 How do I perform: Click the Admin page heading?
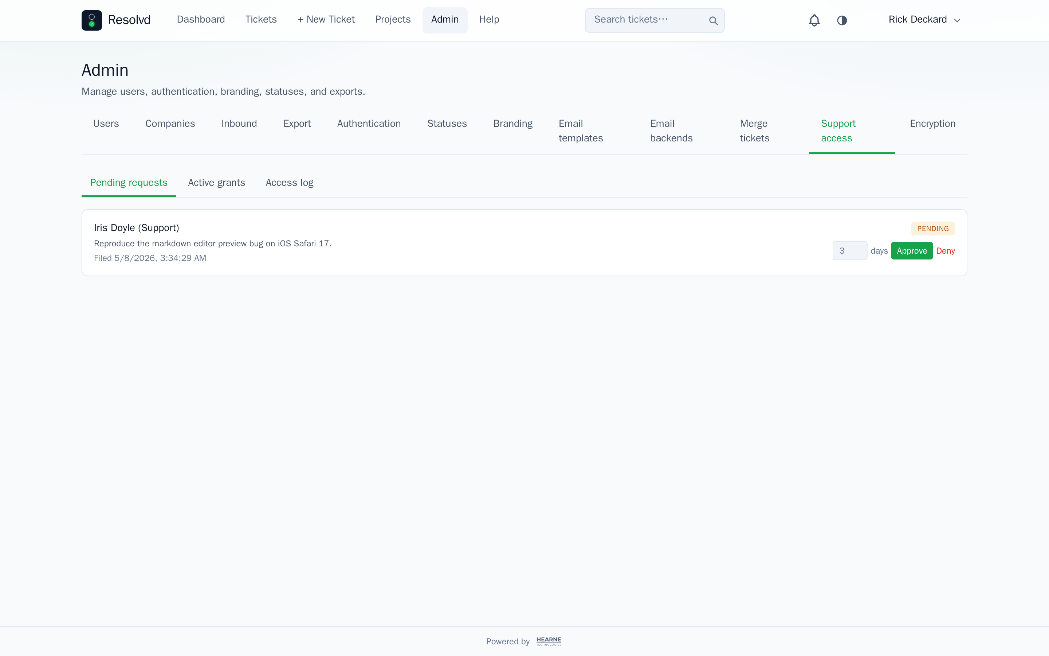[x=105, y=70]
